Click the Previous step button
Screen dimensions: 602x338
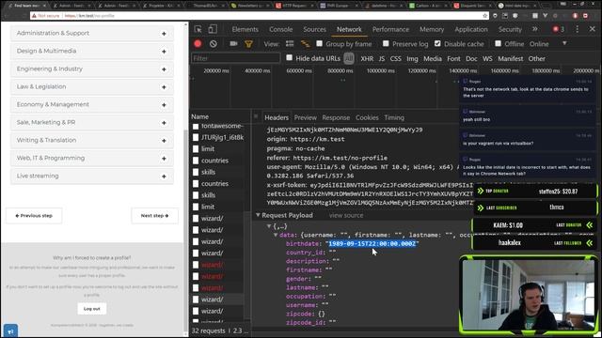click(x=34, y=216)
